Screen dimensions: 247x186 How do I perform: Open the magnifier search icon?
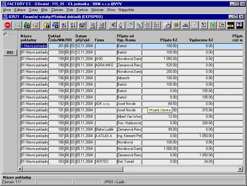139,25
